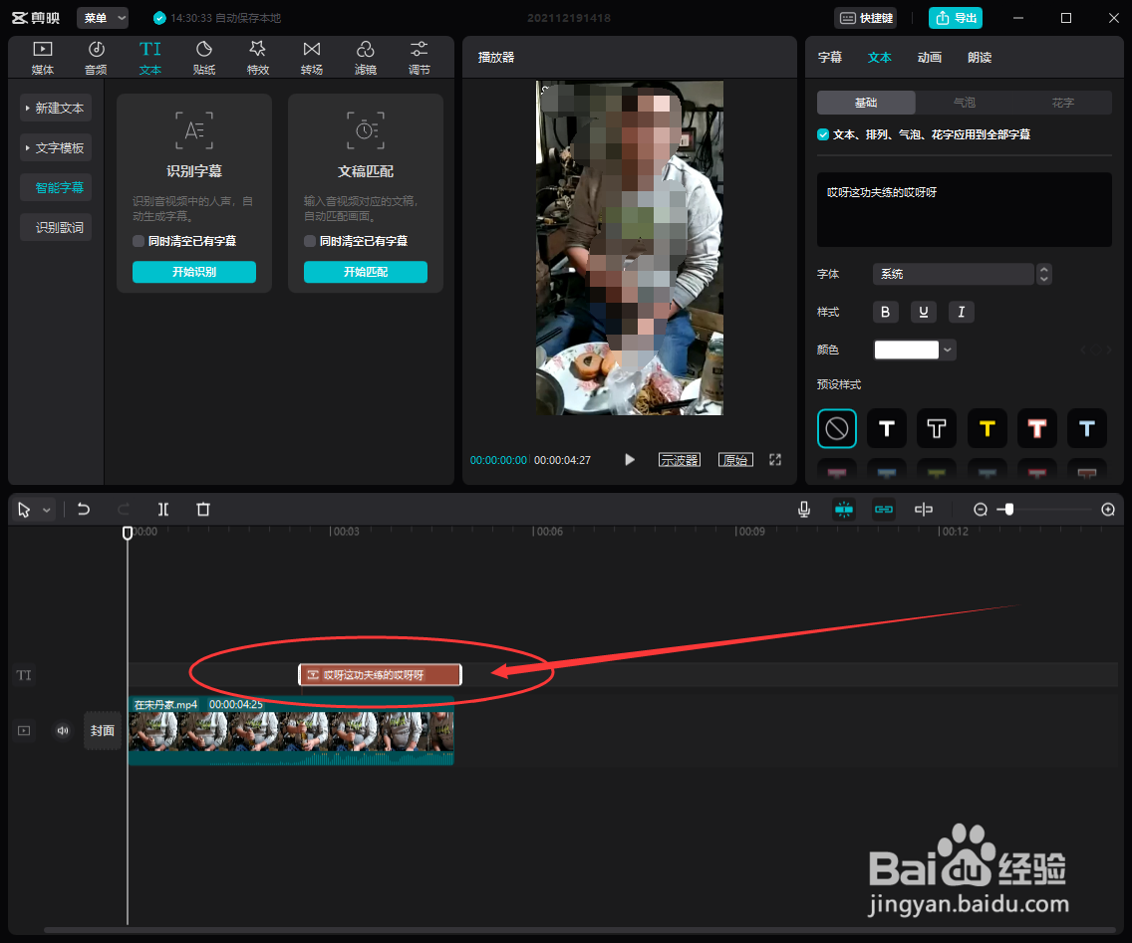Mute the video track audio
The height and width of the screenshot is (943, 1132).
coord(63,731)
